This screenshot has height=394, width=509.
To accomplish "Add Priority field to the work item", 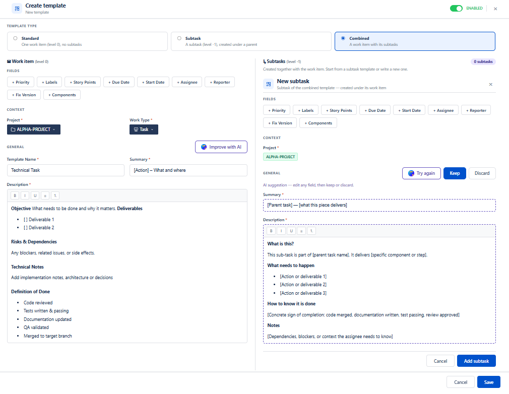I will point(21,82).
